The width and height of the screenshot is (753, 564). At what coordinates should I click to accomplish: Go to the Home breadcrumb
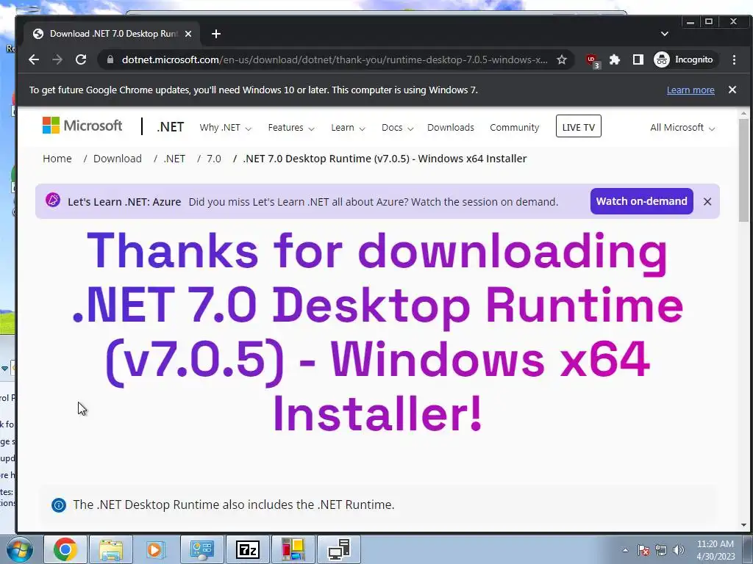point(57,159)
